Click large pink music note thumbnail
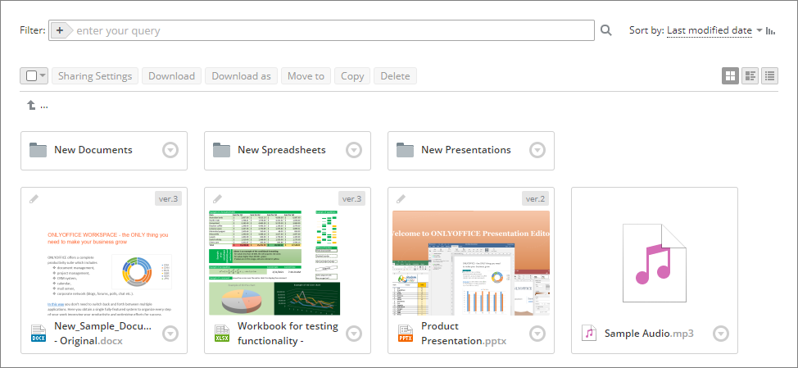Viewport: 798px width, 368px height. tap(654, 262)
